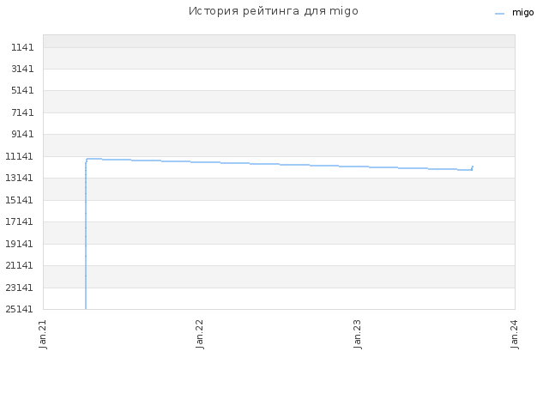Click the 25141 y-axis label

click(x=19, y=309)
